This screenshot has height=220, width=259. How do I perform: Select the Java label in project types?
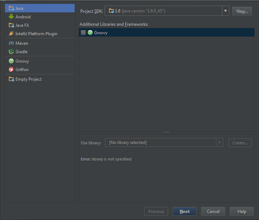pos(19,8)
